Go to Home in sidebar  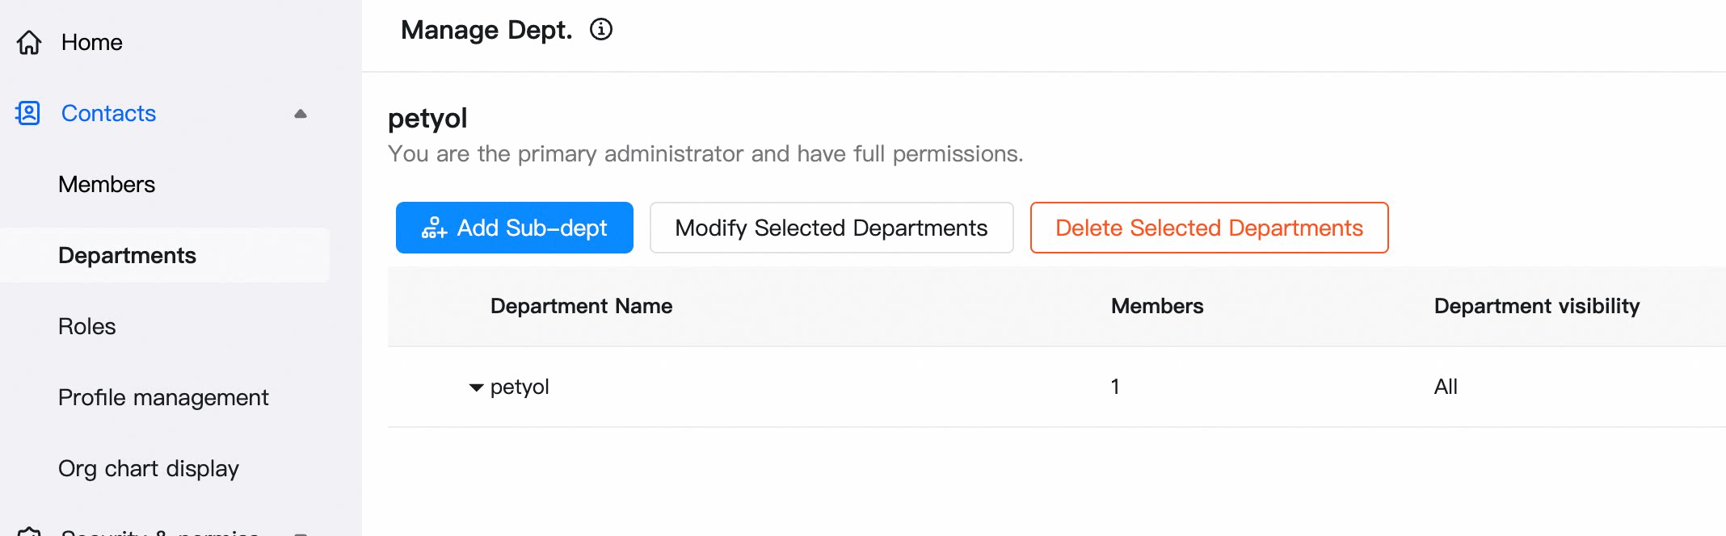coord(92,42)
